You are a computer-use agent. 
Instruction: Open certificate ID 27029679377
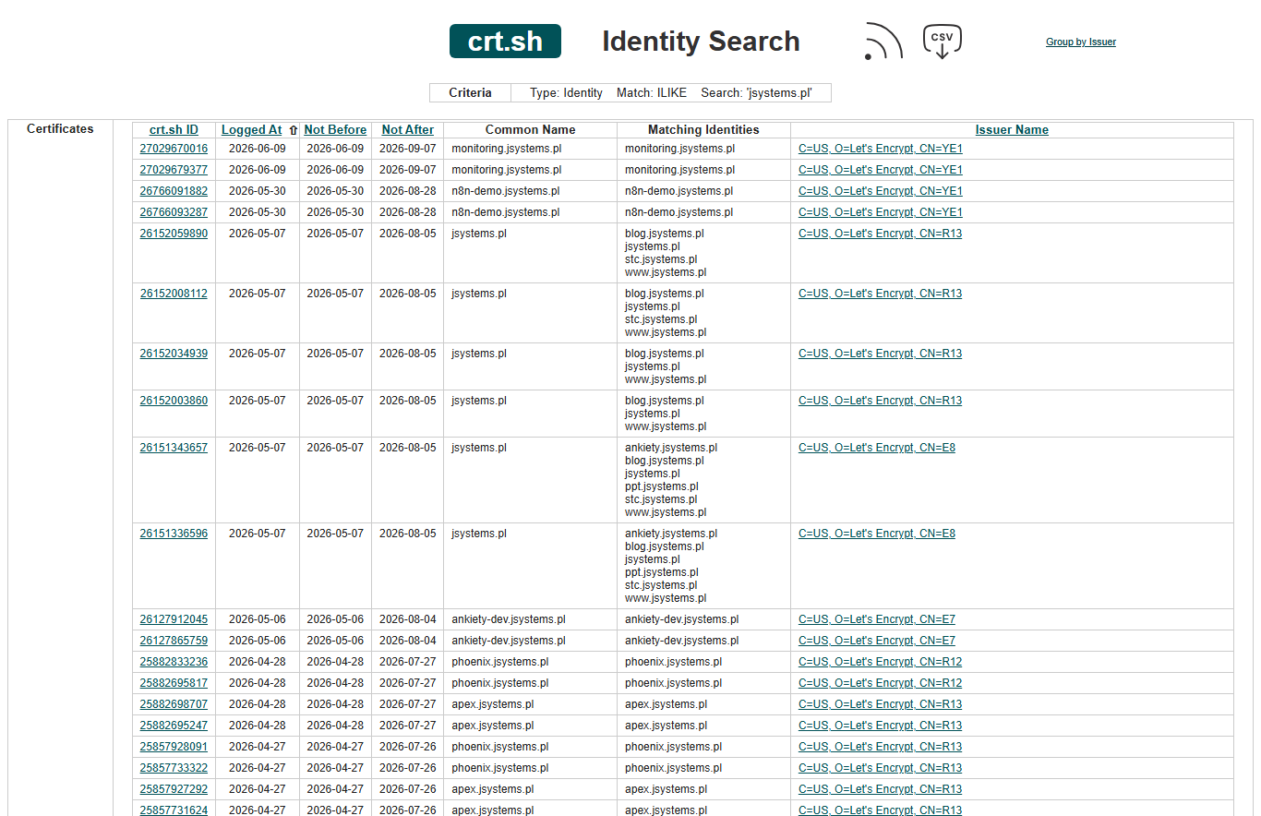click(x=174, y=170)
